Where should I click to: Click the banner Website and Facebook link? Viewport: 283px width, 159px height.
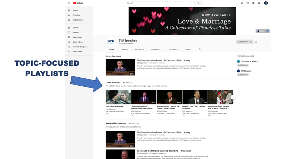(x=263, y=31)
